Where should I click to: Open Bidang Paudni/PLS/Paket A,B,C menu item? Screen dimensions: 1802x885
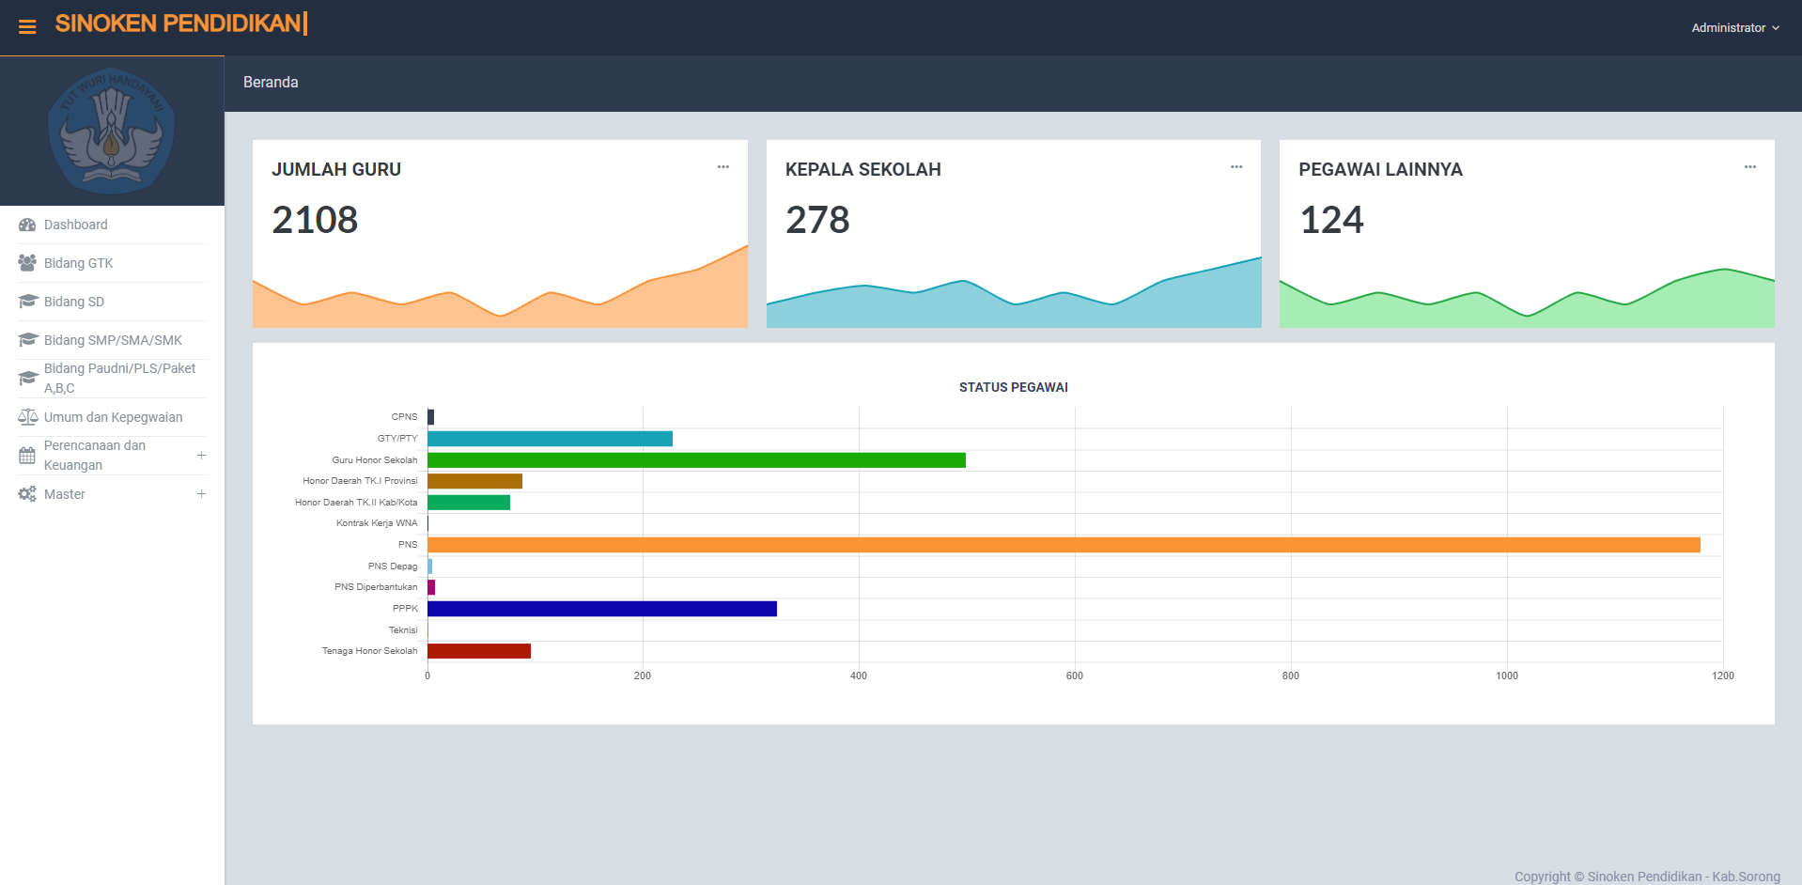click(x=119, y=378)
